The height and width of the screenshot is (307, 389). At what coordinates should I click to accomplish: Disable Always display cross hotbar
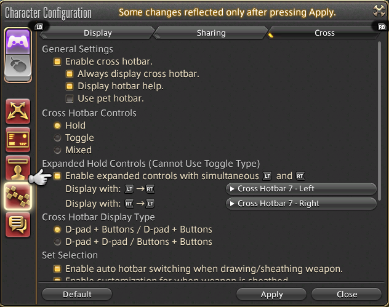70,74
